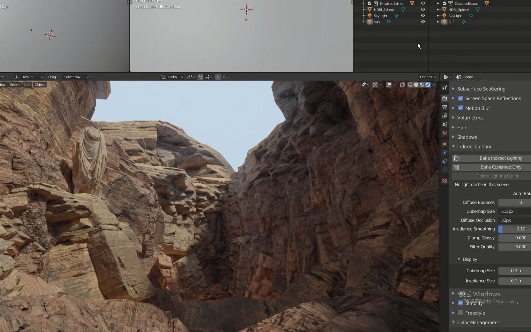The image size is (531, 332).
Task: Disable the Motion Blur checkbox
Action: (461, 108)
